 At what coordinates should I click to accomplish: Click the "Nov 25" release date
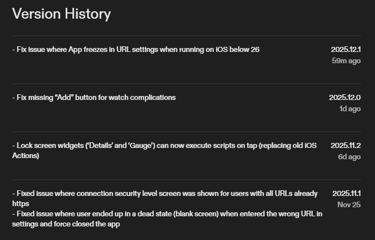348,204
